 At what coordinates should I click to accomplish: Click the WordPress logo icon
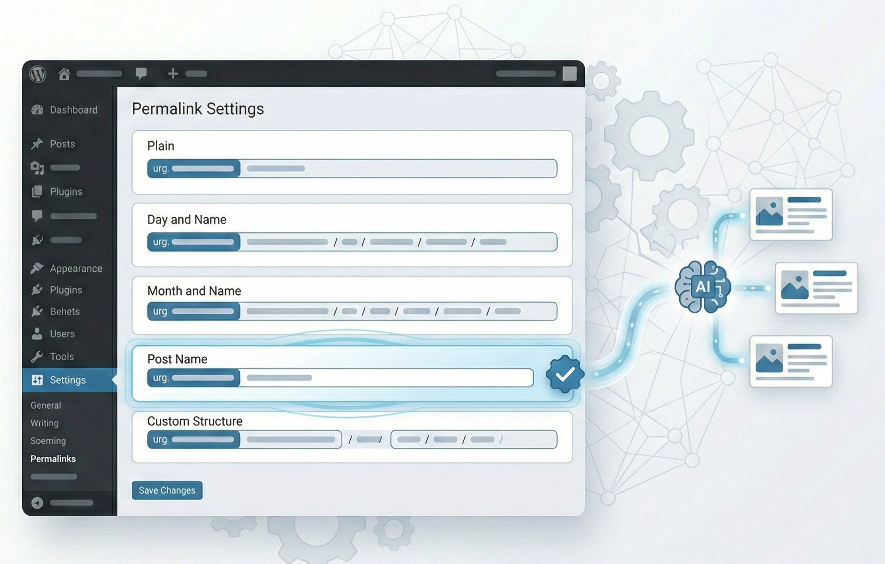tap(38, 74)
